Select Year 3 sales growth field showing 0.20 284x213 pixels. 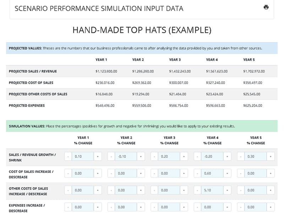pyautogui.click(x=169, y=156)
